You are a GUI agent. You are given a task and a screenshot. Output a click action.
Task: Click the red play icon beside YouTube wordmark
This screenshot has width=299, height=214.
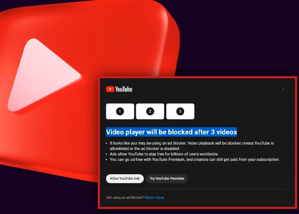[110, 89]
